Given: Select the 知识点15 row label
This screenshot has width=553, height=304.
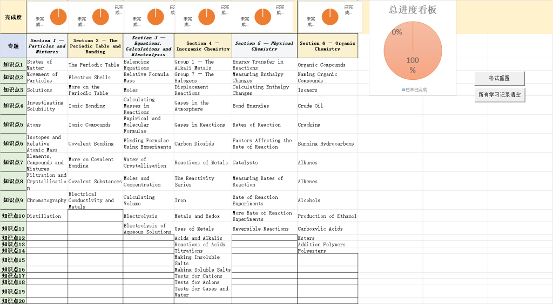Looking at the screenshot, I should [x=13, y=260].
